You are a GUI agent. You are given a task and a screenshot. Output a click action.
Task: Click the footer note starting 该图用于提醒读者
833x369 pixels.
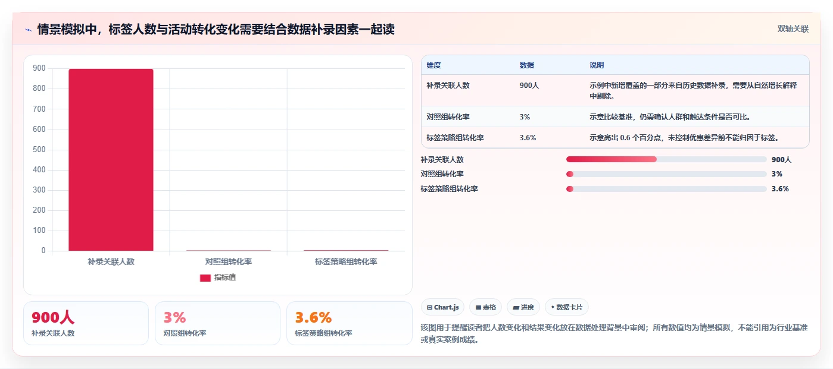(614, 333)
